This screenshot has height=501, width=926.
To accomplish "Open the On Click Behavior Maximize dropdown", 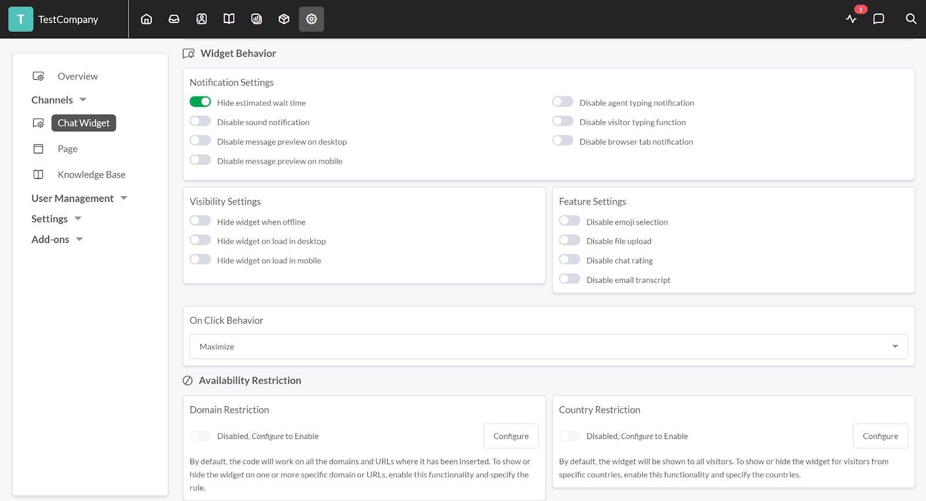I will pos(548,347).
